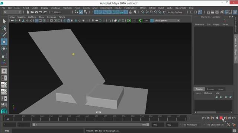Create a new scene
Screen dimensions: 238x133
click(28, 12)
